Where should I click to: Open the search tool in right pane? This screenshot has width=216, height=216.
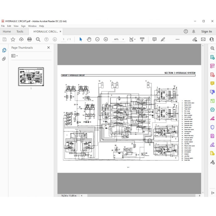(x=212, y=48)
